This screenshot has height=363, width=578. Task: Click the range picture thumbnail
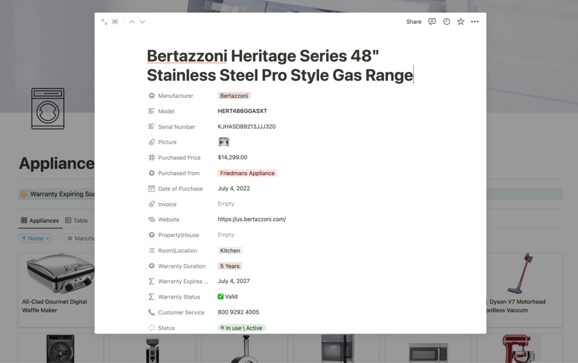[224, 142]
